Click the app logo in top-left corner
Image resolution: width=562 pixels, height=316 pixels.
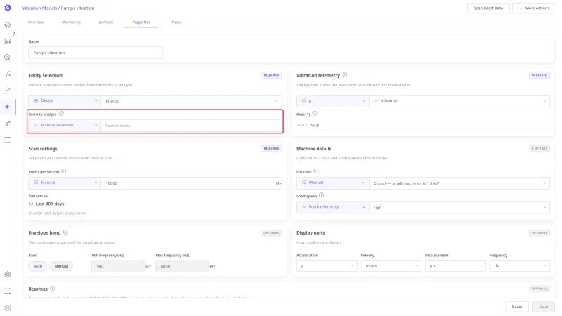click(x=8, y=8)
